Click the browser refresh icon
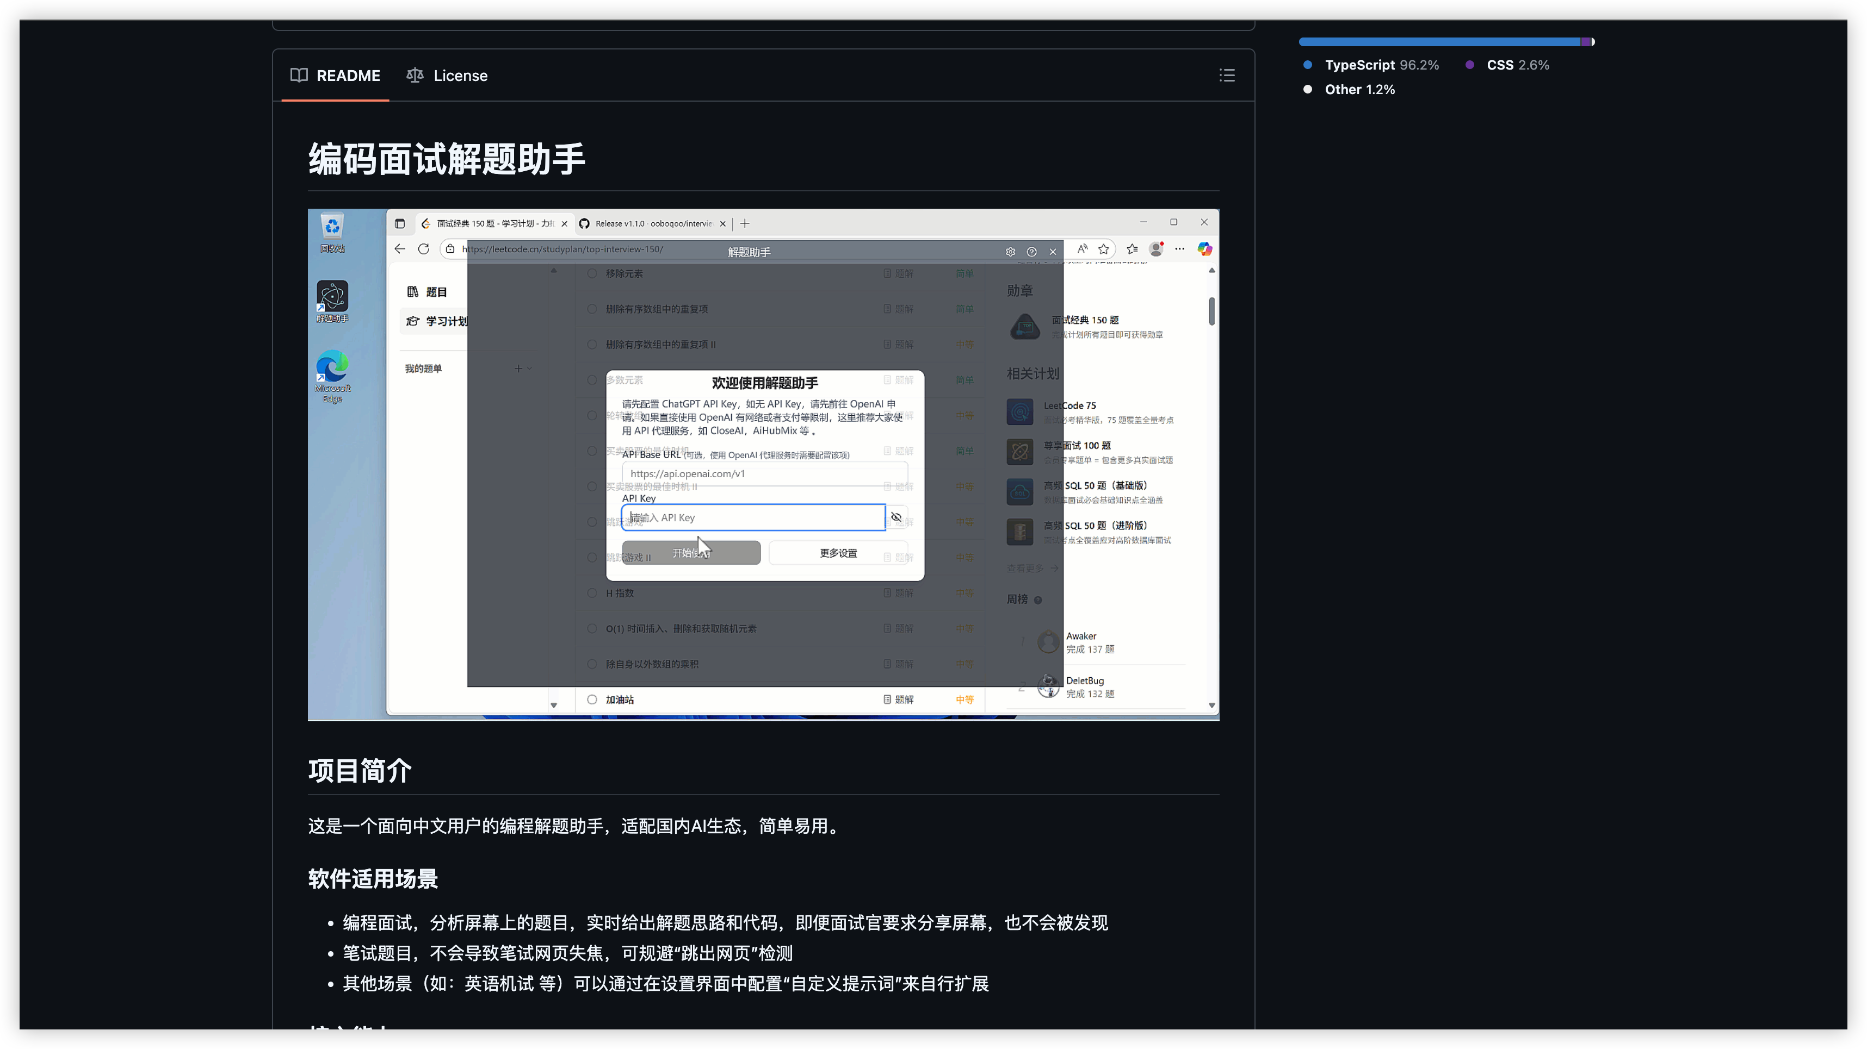Screen dimensions: 1867x1049 coord(423,249)
